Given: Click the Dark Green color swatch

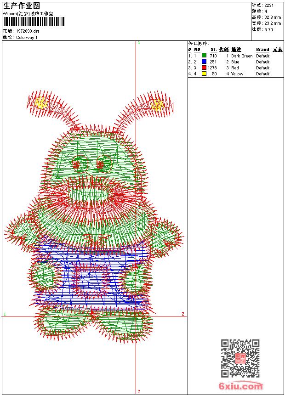Looking at the screenshot, I should pyautogui.click(x=204, y=55).
